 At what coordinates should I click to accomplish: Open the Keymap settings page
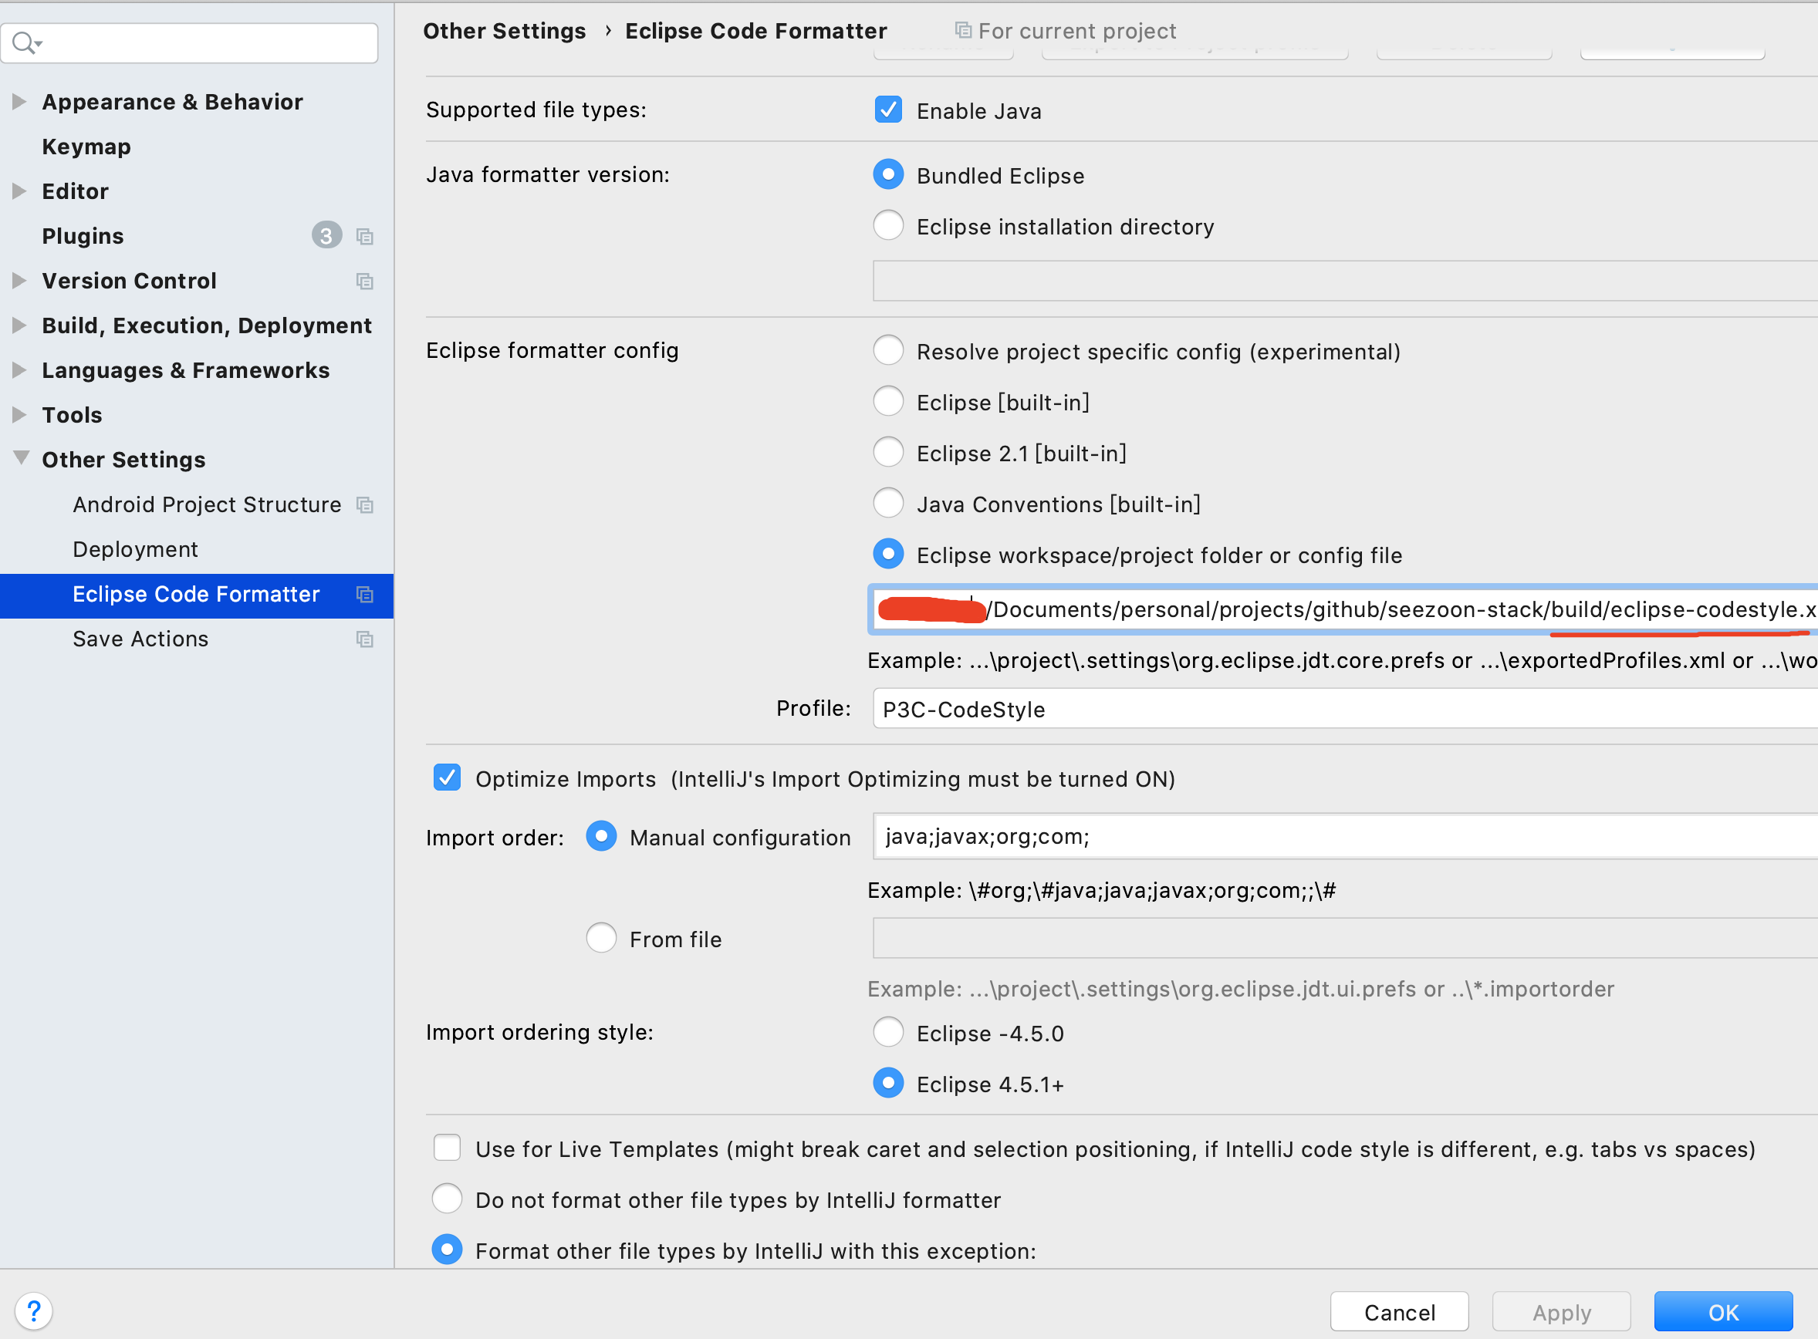pos(86,147)
